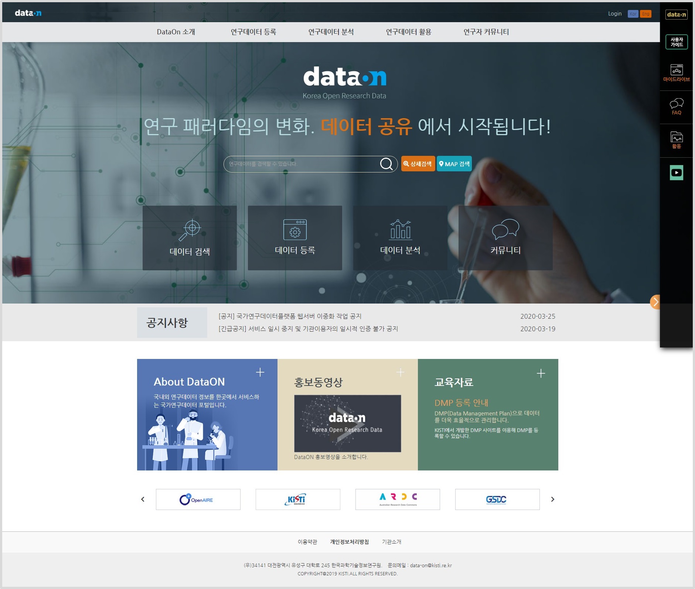The image size is (695, 589).
Task: Click the 2020-03-25 notice date
Action: [538, 316]
